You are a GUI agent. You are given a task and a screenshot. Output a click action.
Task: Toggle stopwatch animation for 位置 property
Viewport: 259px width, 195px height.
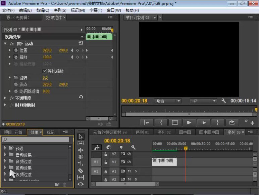pos(16,50)
